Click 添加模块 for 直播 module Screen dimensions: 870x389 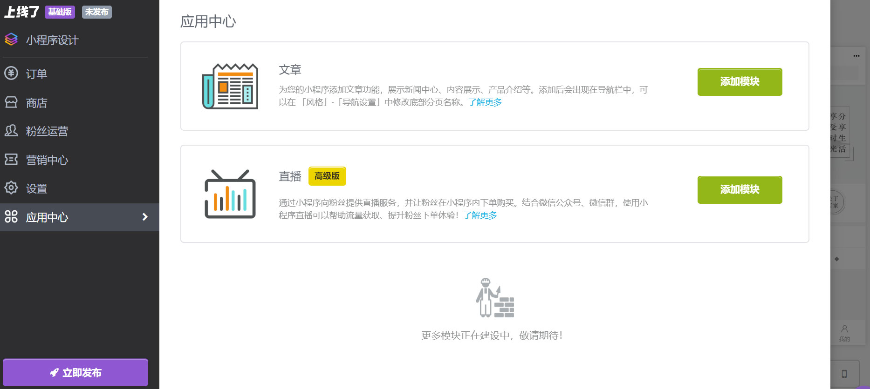[x=740, y=190]
